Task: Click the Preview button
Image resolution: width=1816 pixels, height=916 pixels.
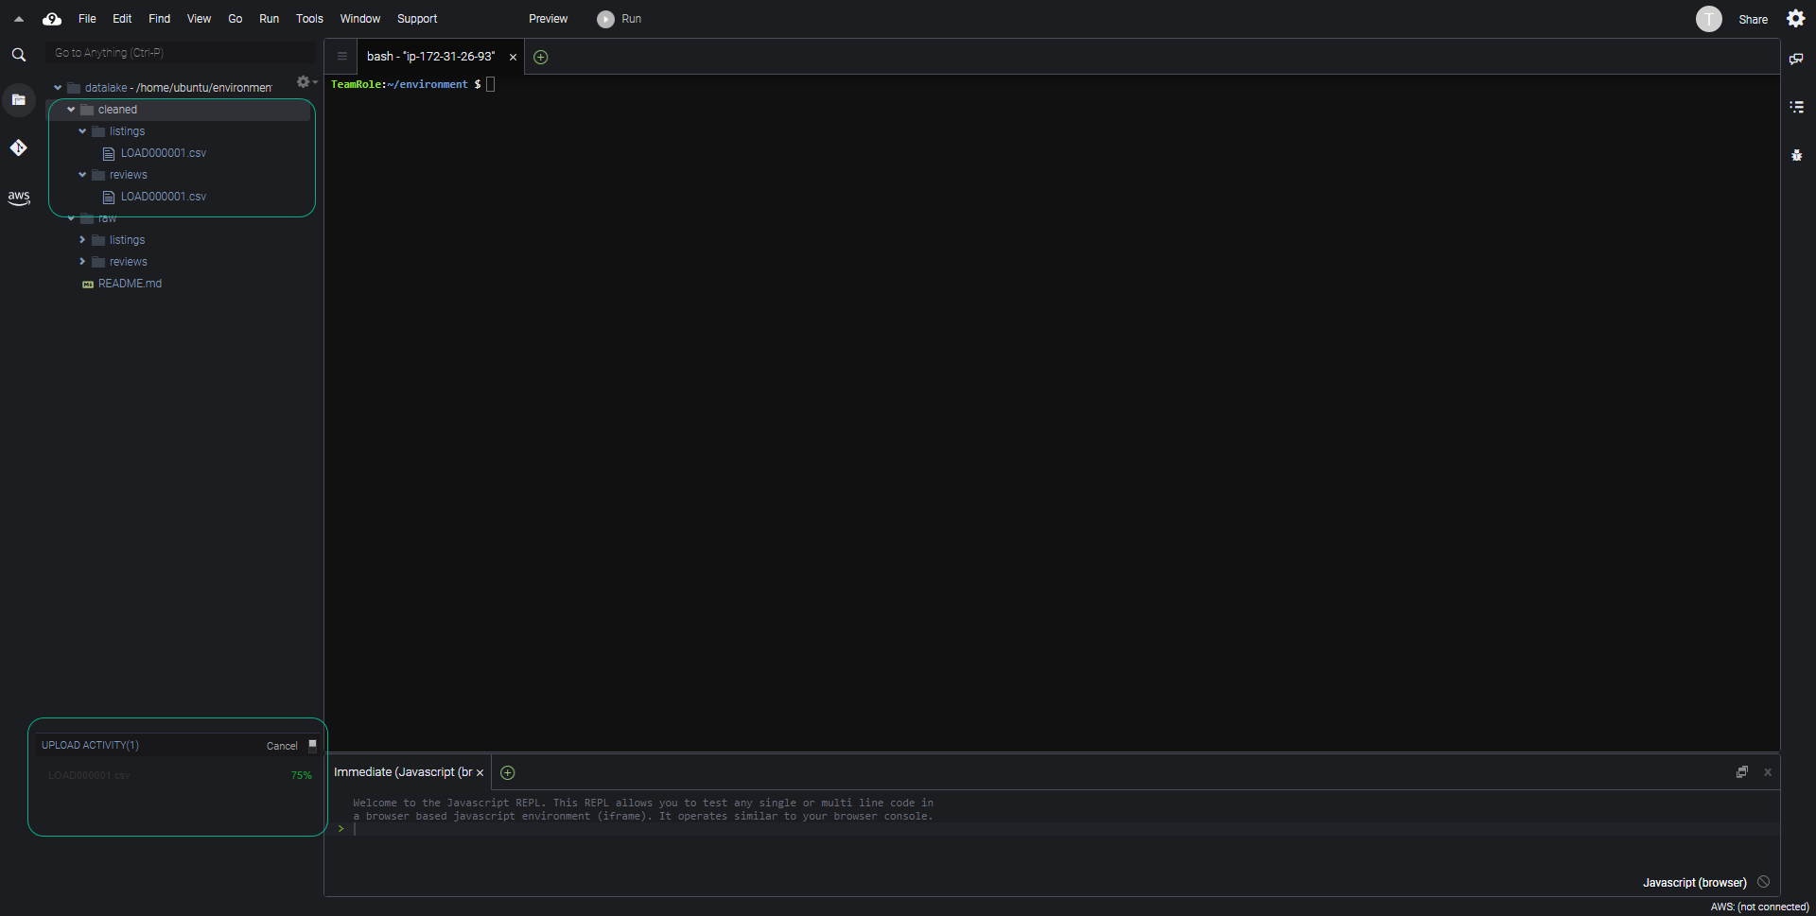Action: coord(548,19)
